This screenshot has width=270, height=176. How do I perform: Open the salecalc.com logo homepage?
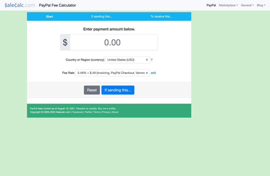click(20, 5)
